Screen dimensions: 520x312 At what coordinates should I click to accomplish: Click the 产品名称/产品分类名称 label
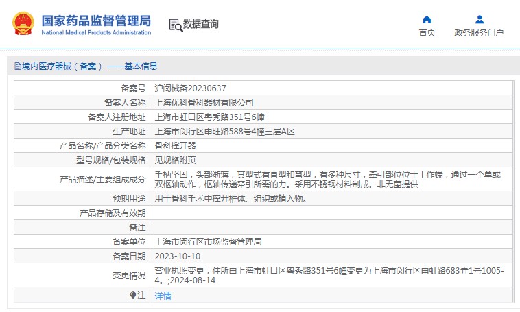tap(102, 146)
